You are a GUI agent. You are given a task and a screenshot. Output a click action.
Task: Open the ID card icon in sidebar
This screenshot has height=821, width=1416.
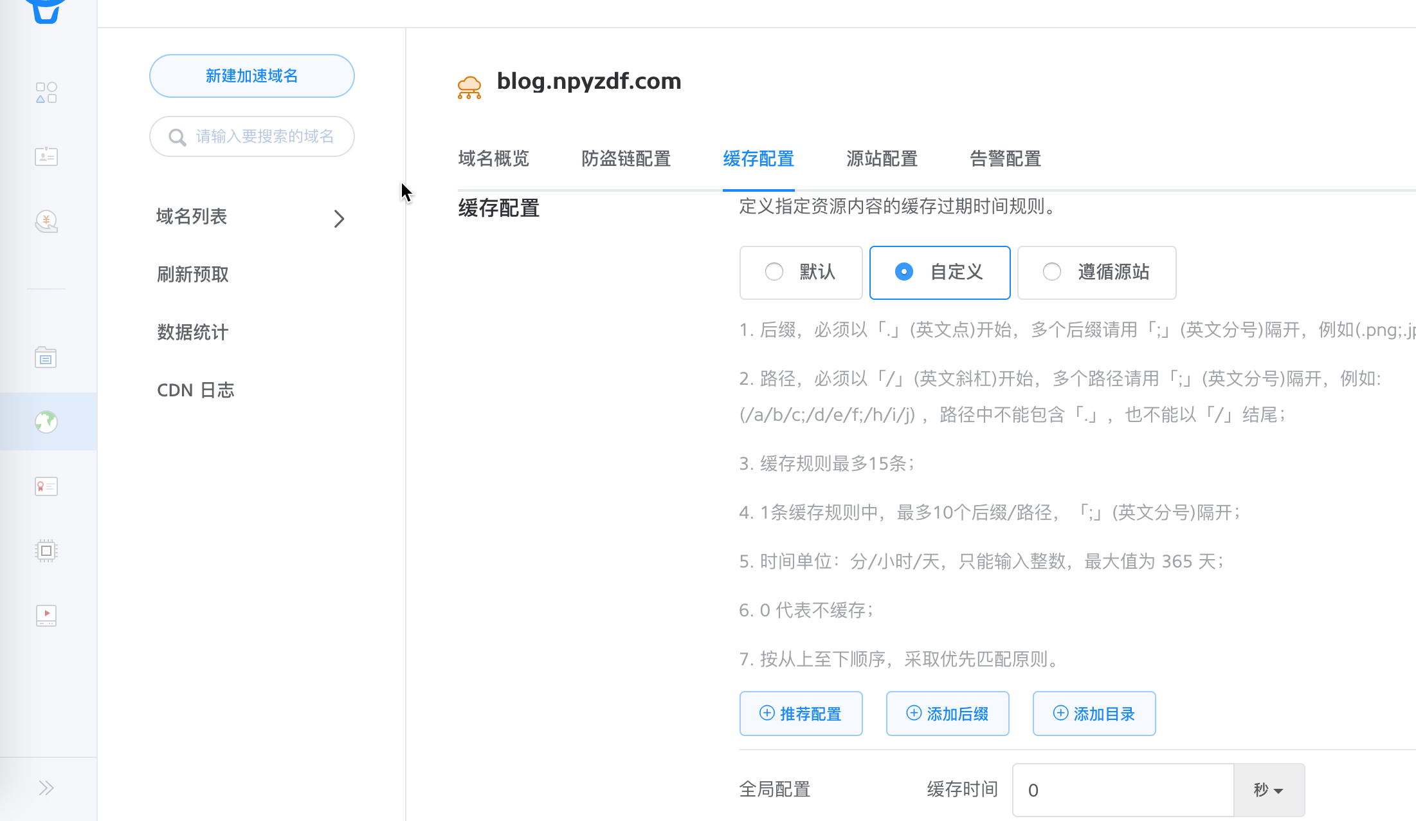pos(46,156)
